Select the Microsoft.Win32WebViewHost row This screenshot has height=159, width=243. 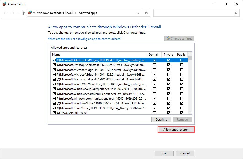coord(119,84)
